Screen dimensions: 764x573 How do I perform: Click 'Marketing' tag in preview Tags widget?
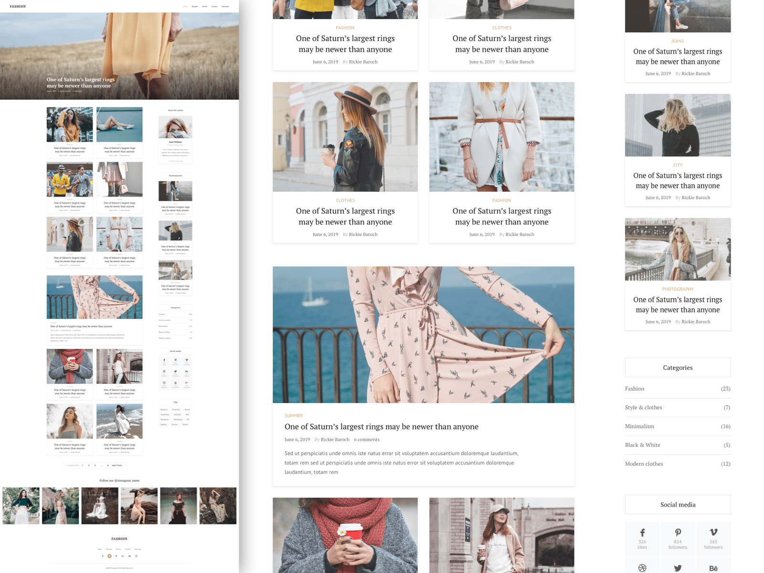pos(178,419)
